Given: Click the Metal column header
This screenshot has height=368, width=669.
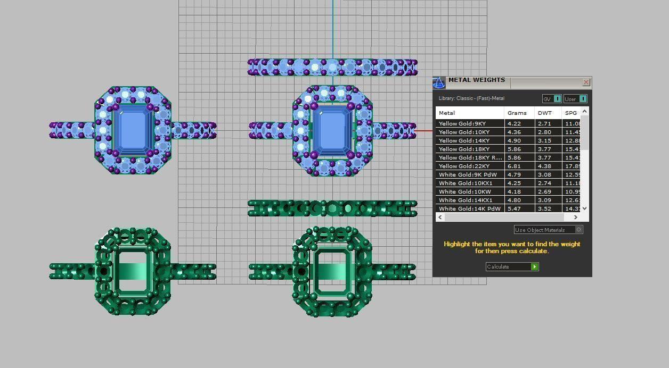Looking at the screenshot, I should [x=470, y=113].
